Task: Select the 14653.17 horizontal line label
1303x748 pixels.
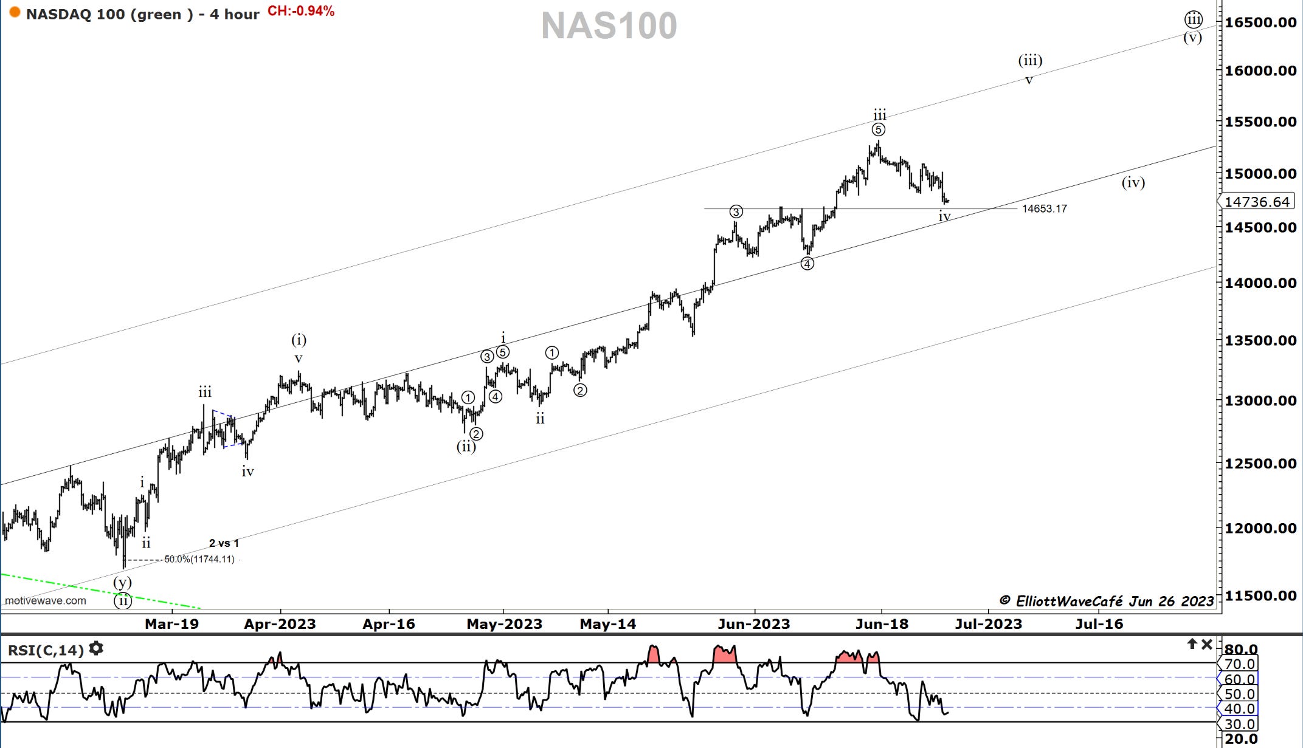Action: [1044, 208]
